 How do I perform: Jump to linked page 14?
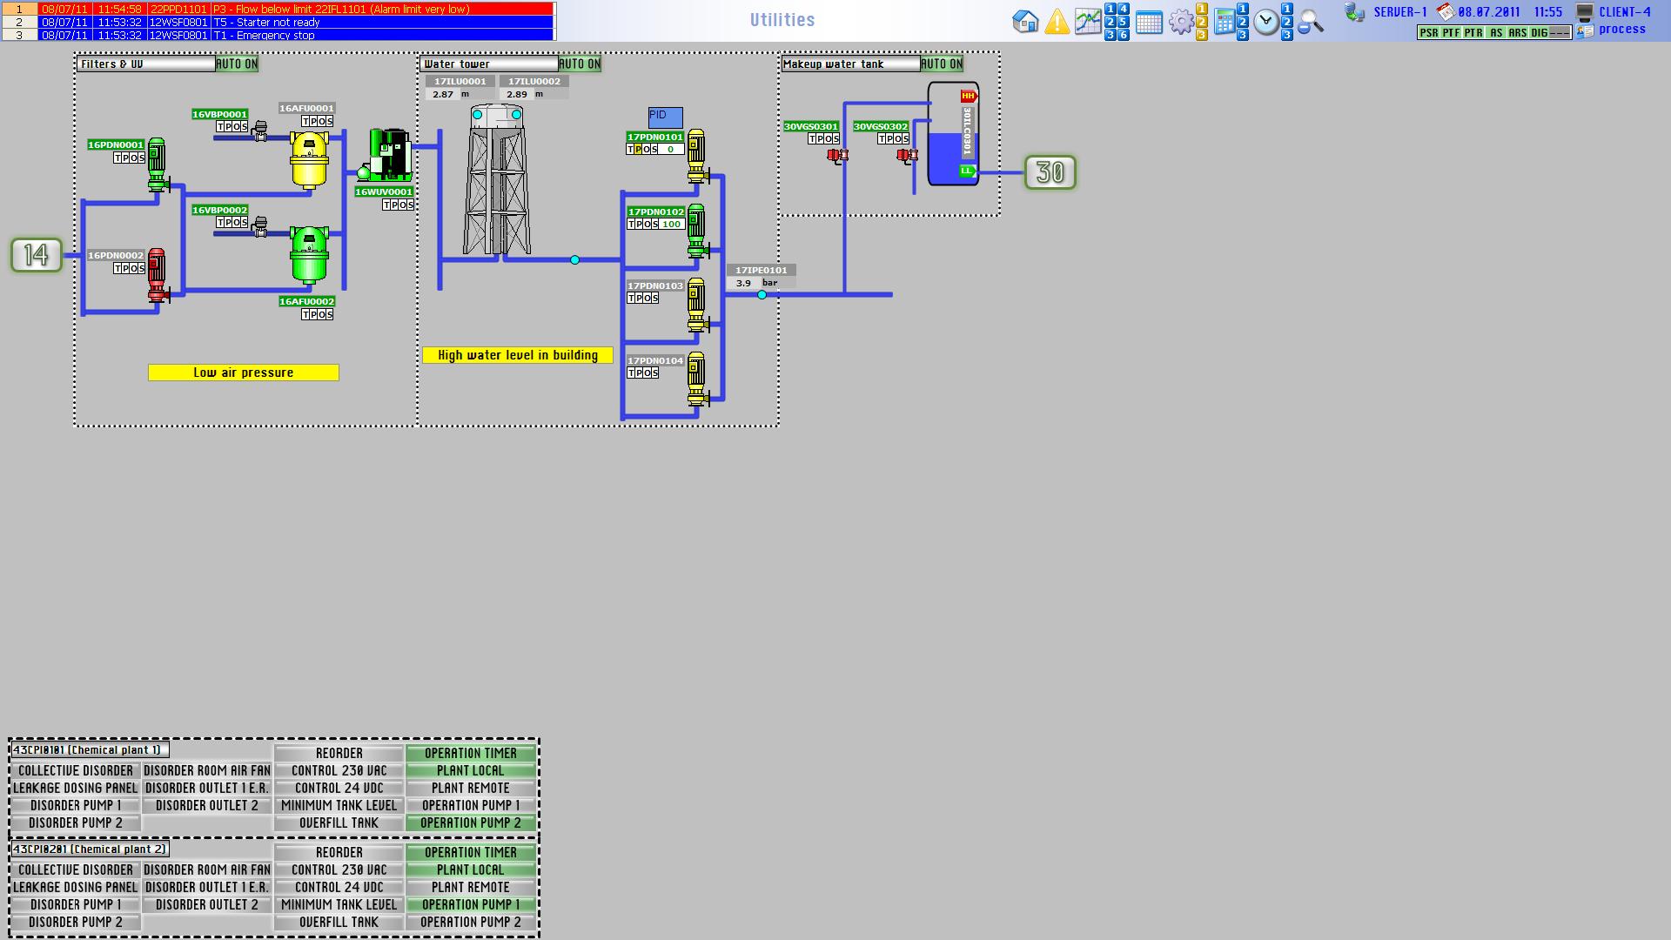(37, 255)
